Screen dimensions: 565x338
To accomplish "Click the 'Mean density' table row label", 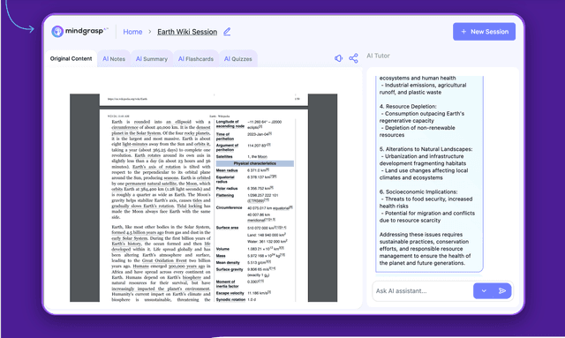I will (x=228, y=262).
